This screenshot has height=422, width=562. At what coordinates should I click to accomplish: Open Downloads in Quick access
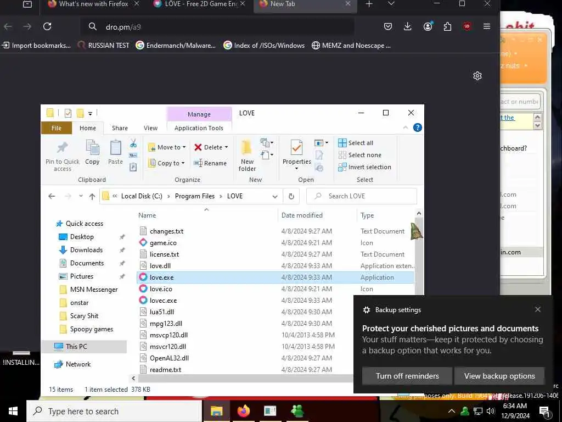click(x=86, y=250)
